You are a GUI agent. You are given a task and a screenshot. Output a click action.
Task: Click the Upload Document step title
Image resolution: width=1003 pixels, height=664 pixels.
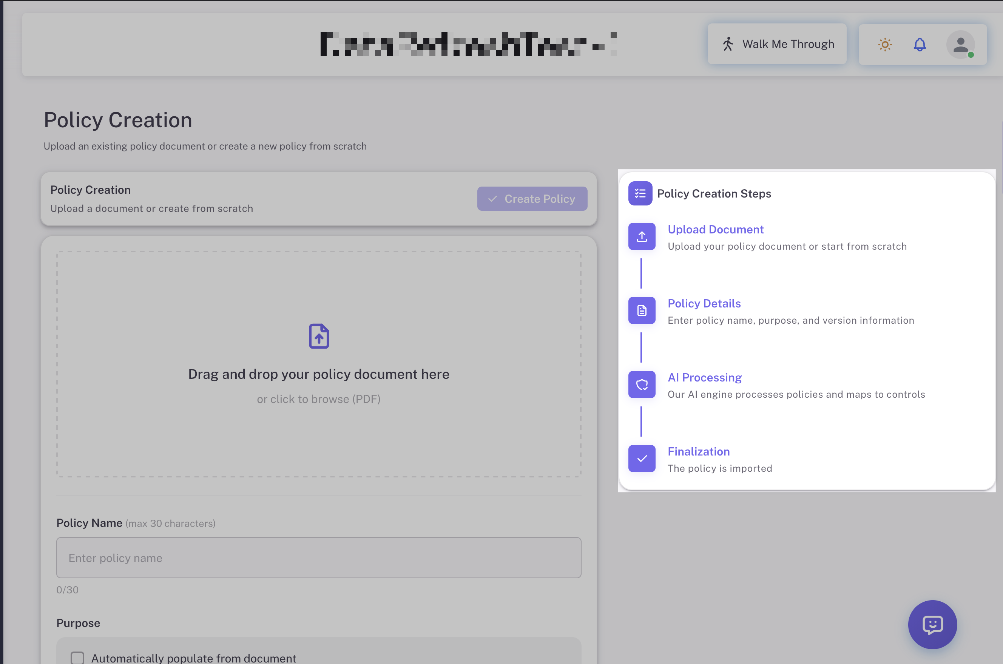point(715,230)
